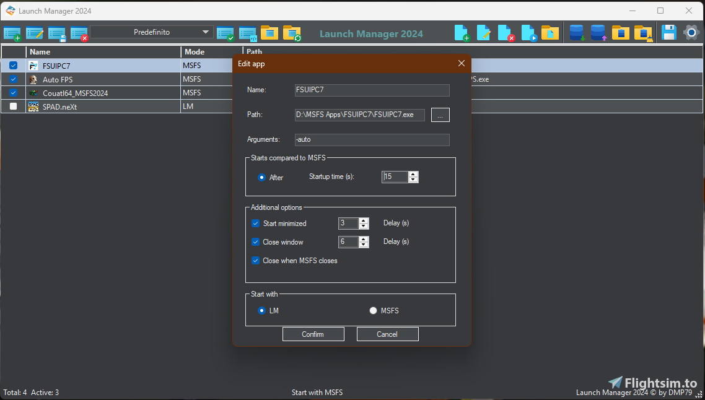Sort by the Mode column header
705x400 pixels.
point(211,51)
